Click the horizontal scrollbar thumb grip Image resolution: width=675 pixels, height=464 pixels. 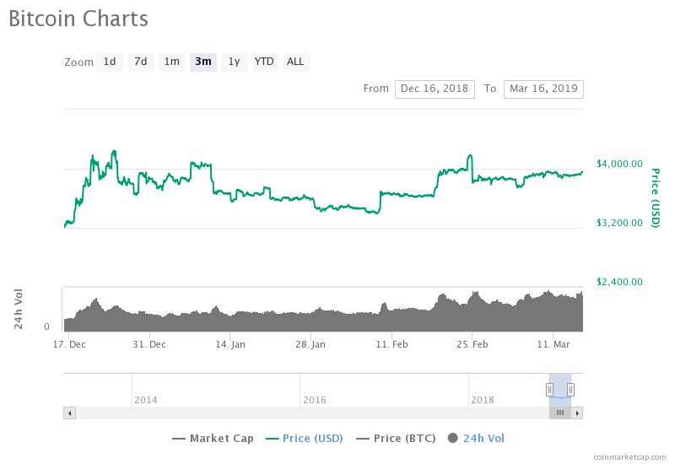(559, 413)
